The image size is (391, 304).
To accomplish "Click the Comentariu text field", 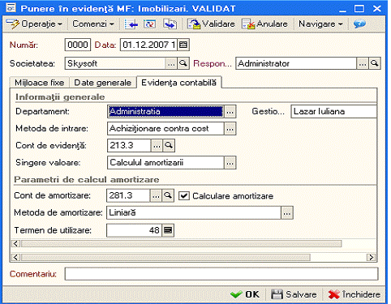I will (221, 274).
